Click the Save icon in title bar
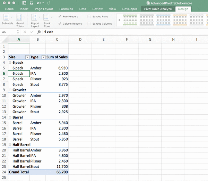This screenshot has height=181, width=208. pyautogui.click(x=32, y=3)
